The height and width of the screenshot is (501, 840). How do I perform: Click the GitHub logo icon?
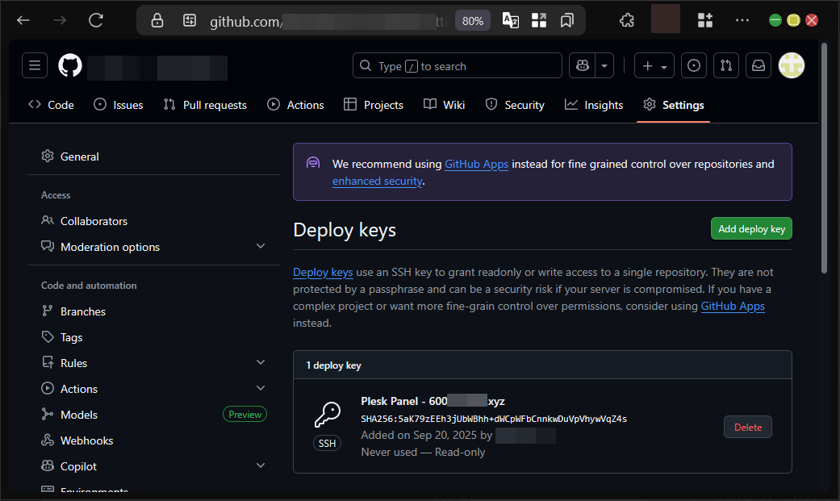[70, 66]
